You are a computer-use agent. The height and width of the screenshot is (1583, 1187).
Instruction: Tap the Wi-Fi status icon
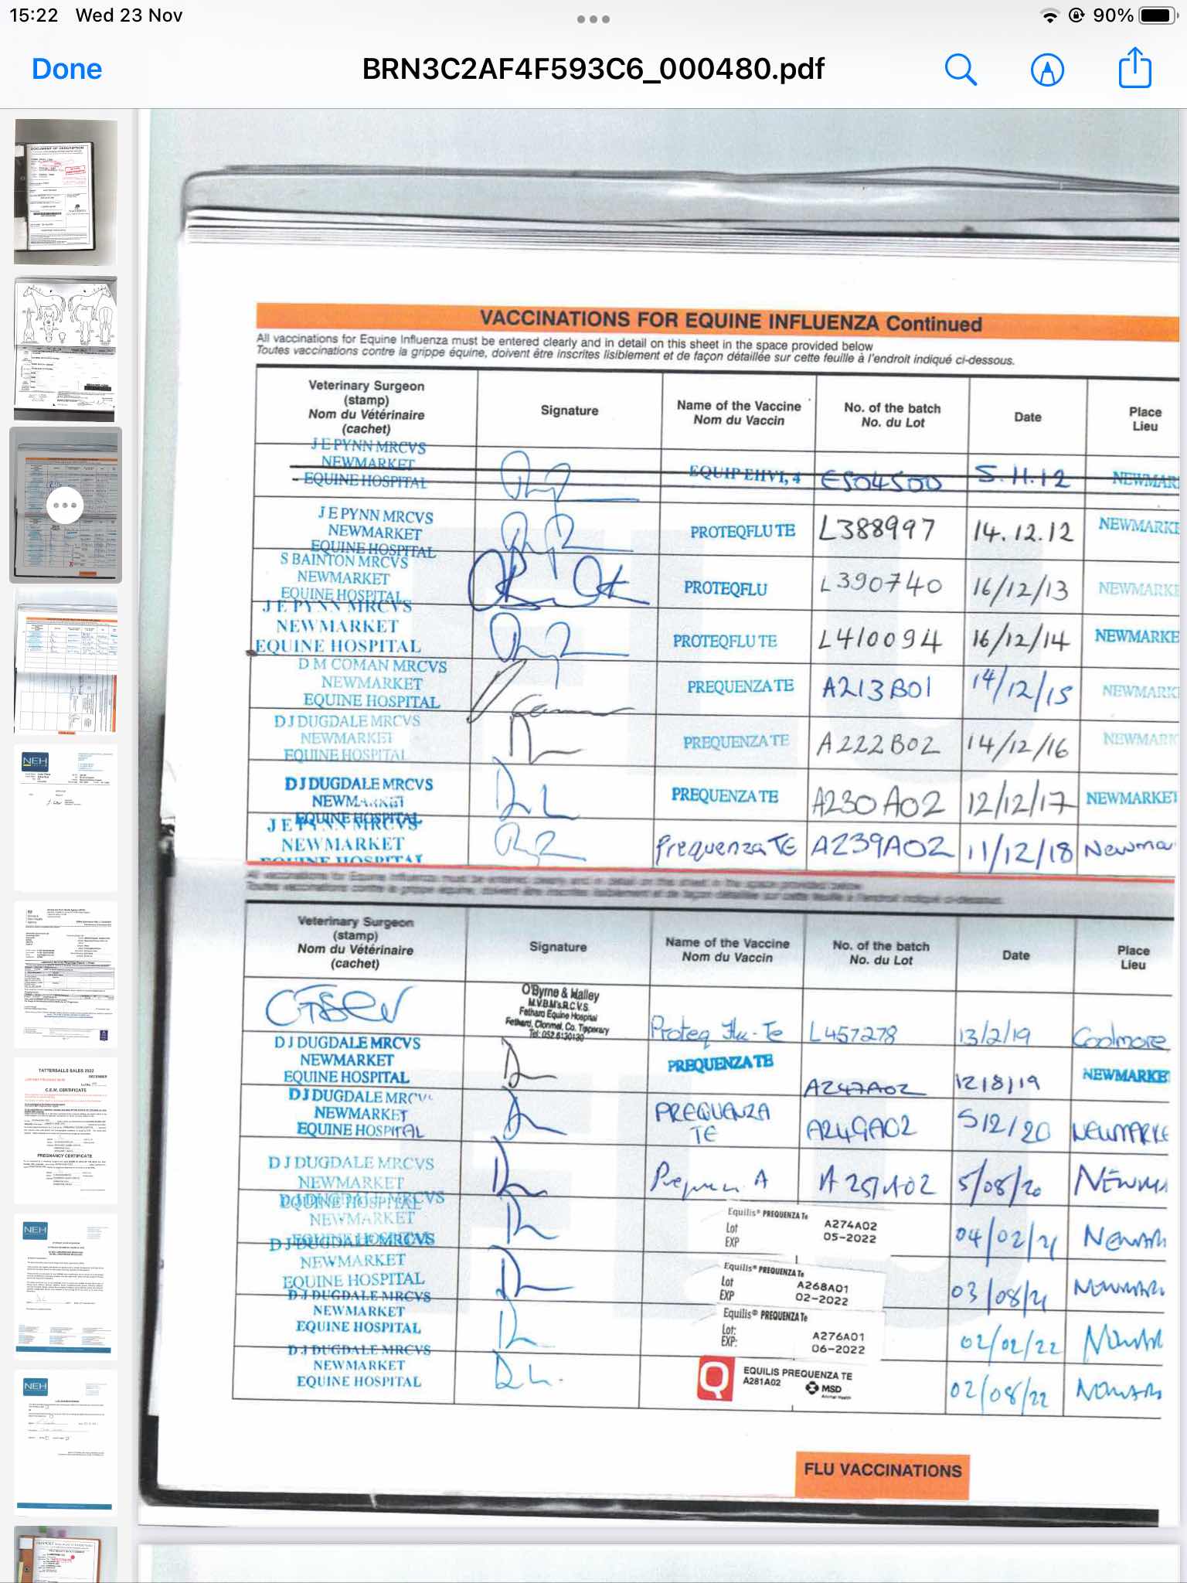(1049, 16)
